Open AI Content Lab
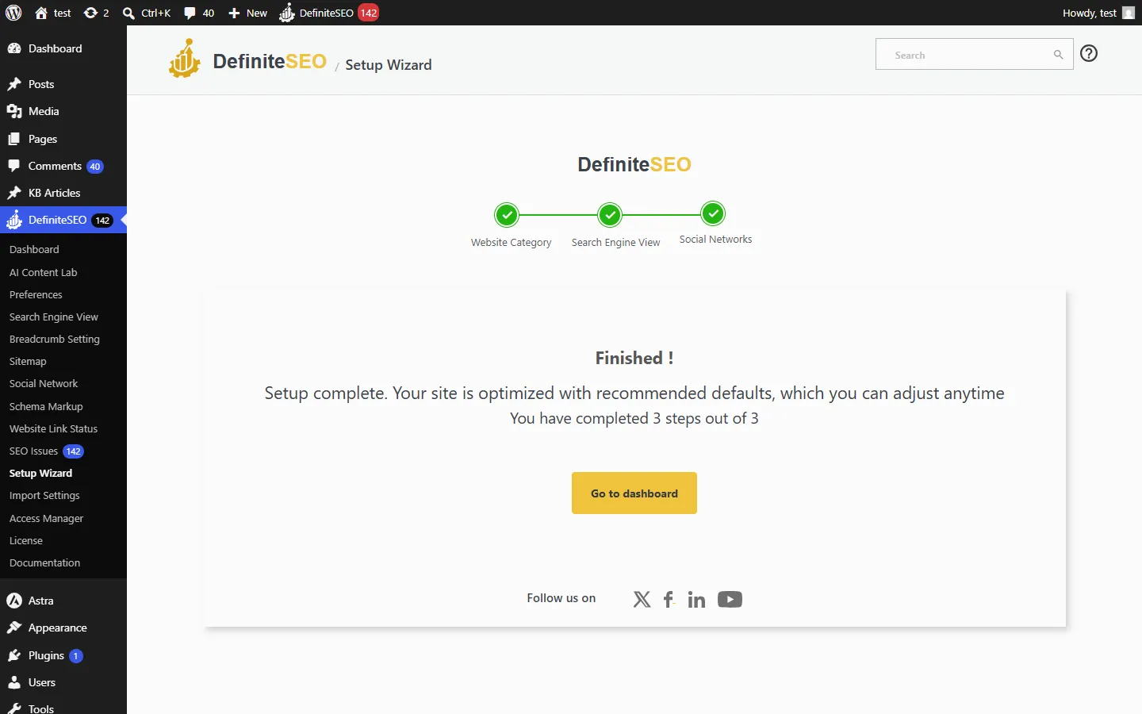The width and height of the screenshot is (1142, 714). [x=43, y=272]
